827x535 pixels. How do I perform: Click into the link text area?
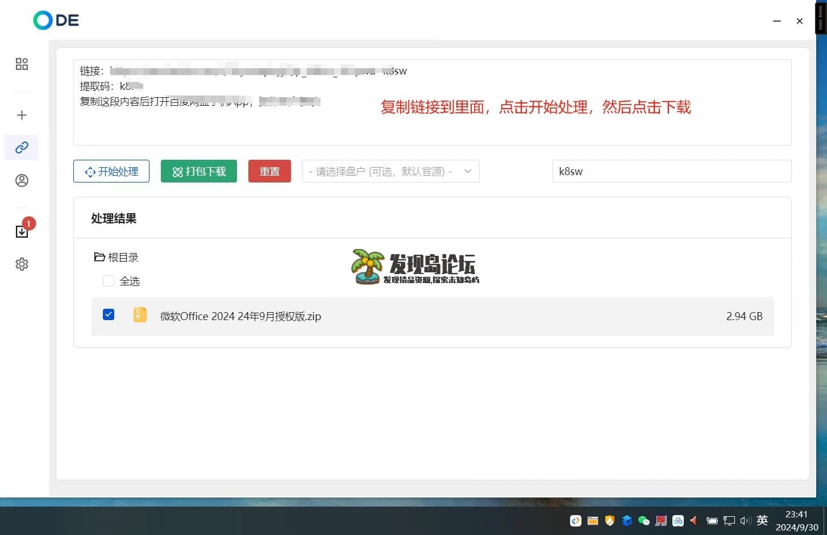pyautogui.click(x=432, y=102)
